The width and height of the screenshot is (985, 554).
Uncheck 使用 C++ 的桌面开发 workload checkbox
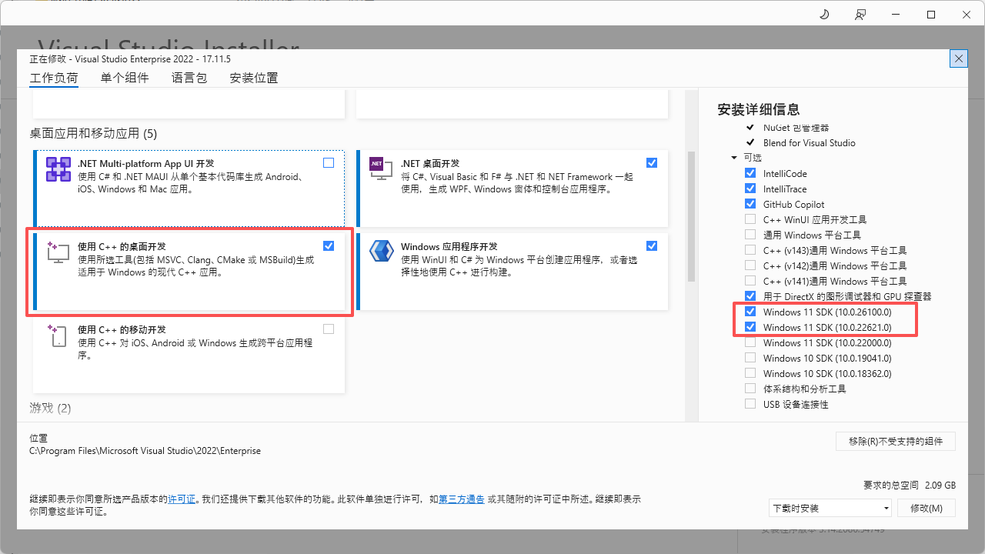(x=329, y=246)
